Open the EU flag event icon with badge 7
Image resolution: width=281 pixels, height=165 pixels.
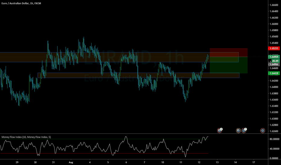click(x=244, y=130)
